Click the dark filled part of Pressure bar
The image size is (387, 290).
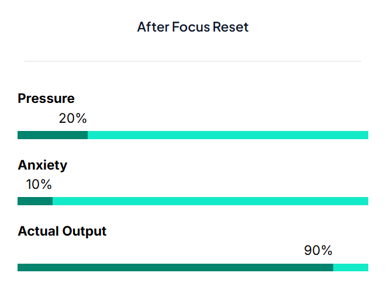53,135
